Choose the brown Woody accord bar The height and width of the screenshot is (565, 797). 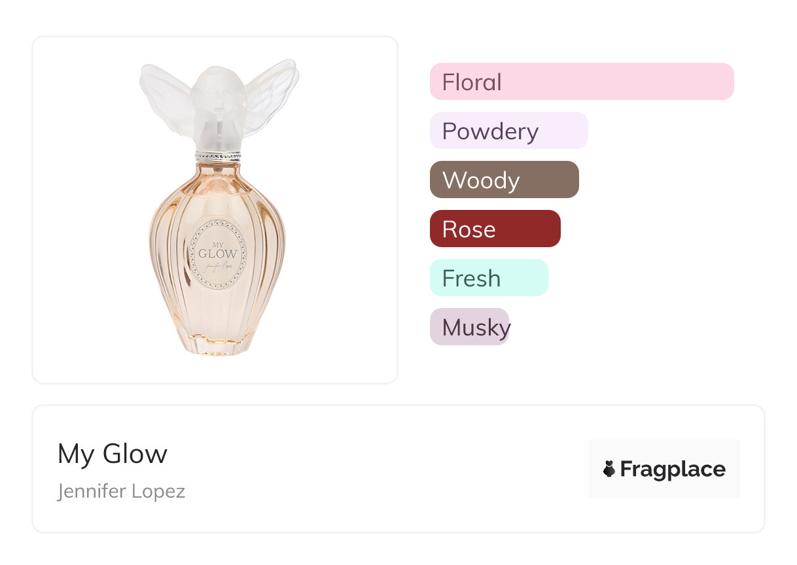point(504,180)
